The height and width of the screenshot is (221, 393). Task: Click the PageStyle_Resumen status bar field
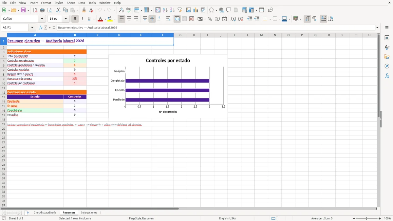click(x=141, y=218)
